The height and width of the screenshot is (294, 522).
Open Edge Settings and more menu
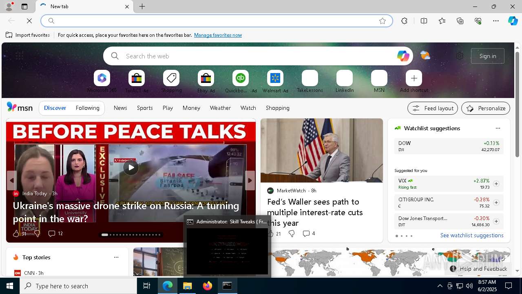[x=496, y=21]
